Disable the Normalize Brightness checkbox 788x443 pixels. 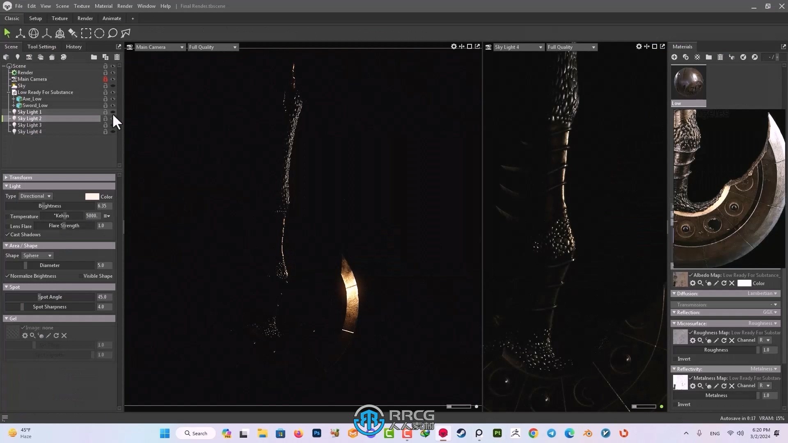click(7, 276)
